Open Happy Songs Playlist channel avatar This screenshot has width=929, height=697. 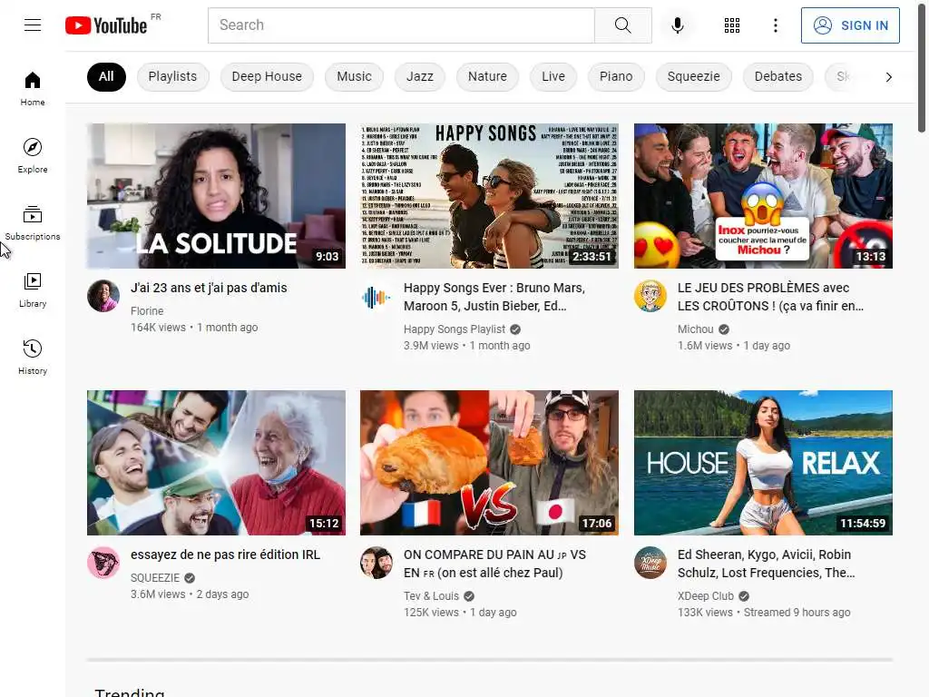click(x=376, y=296)
